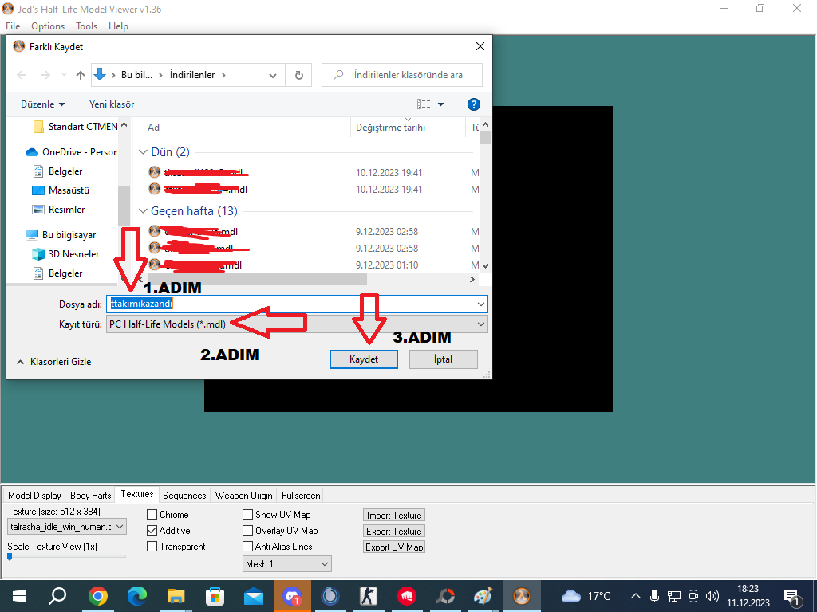Viewport: 817px width, 612px height.
Task: Open the Tools menu
Action: click(86, 26)
